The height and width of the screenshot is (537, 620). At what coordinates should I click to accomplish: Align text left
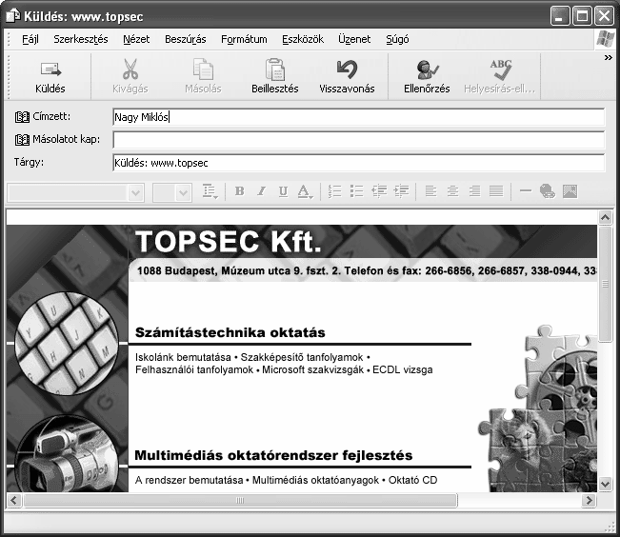[430, 191]
